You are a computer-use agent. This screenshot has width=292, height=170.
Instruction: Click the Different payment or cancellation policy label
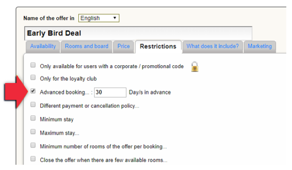click(89, 106)
